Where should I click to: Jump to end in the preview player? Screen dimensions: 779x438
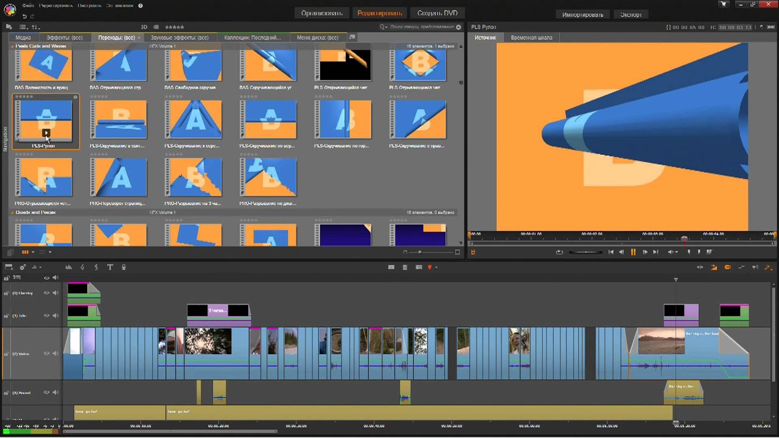(655, 252)
